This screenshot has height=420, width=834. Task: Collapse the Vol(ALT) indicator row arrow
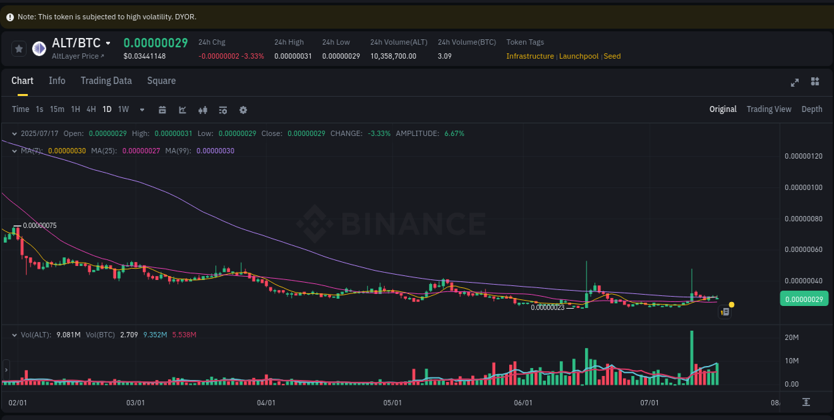click(14, 334)
